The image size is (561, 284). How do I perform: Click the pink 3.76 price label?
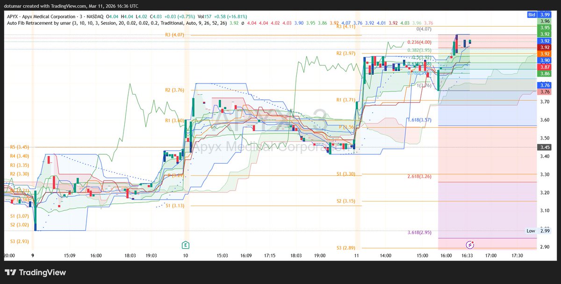coord(545,91)
